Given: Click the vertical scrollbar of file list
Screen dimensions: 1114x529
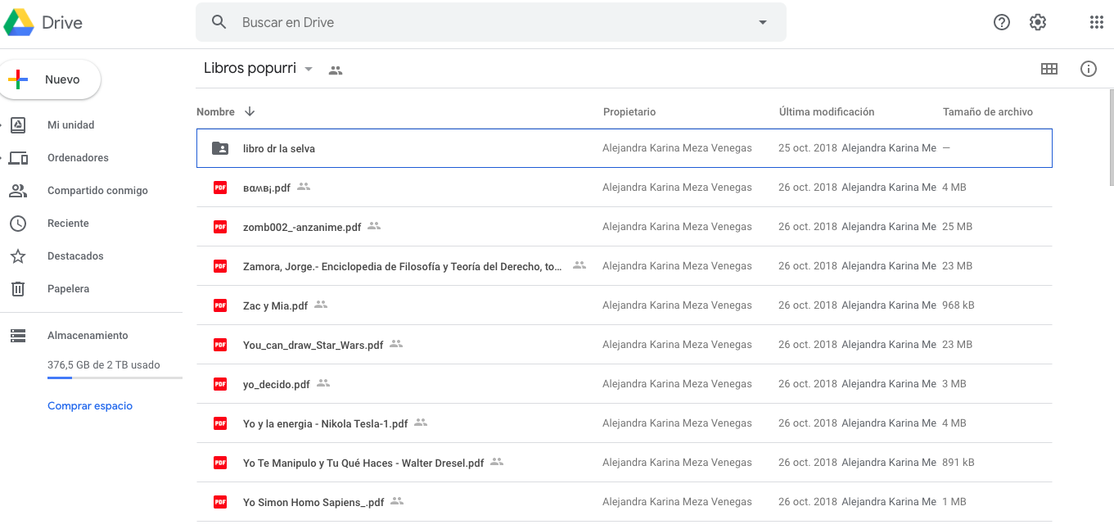Looking at the screenshot, I should click(1111, 139).
